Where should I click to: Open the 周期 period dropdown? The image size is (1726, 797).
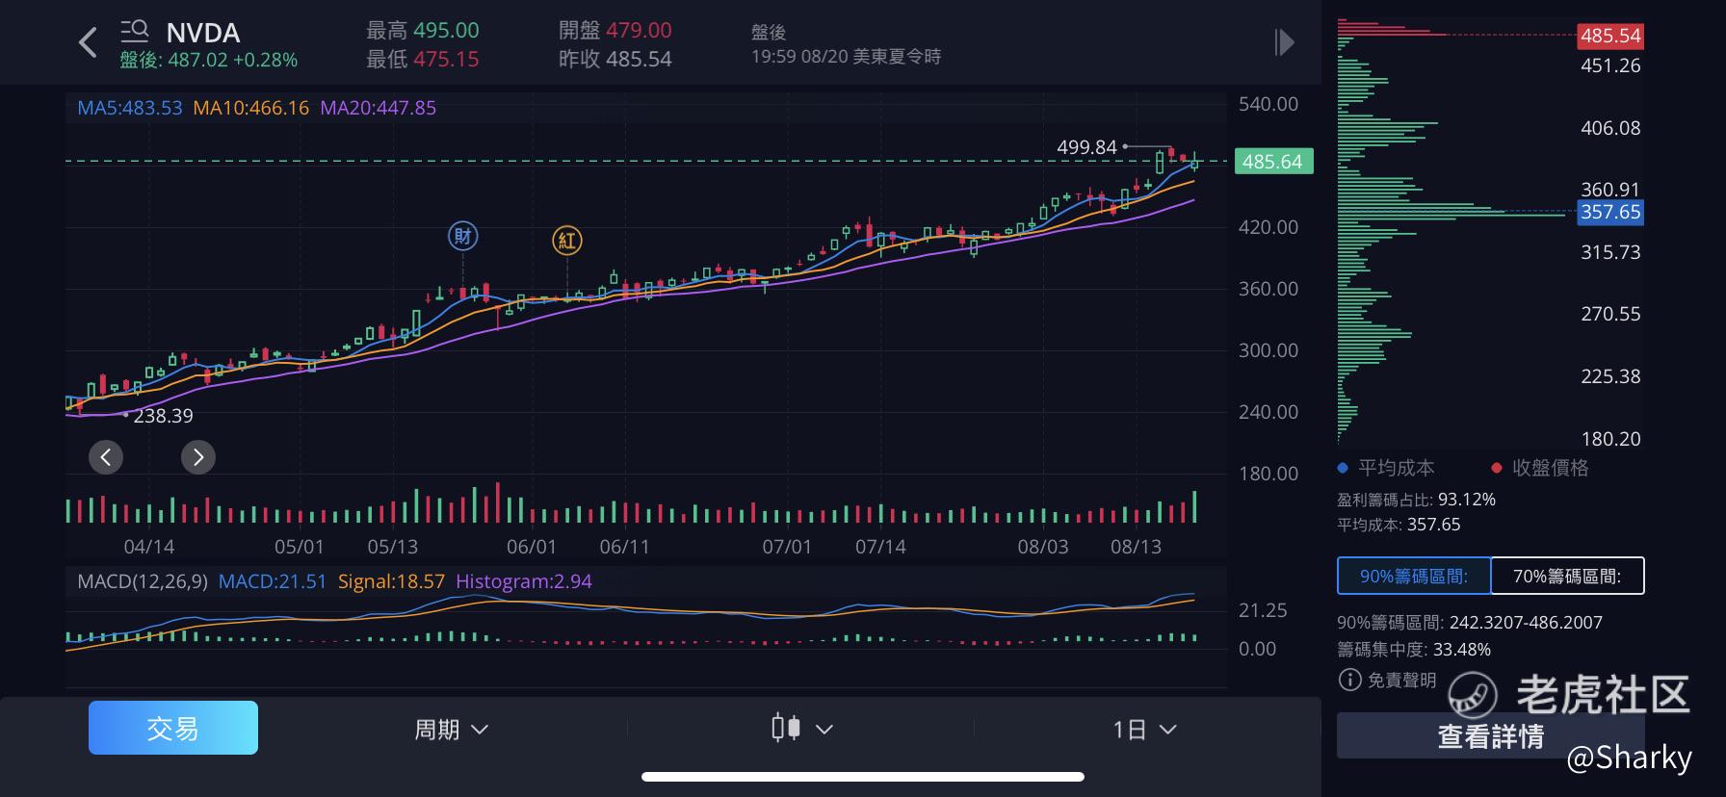coord(452,730)
